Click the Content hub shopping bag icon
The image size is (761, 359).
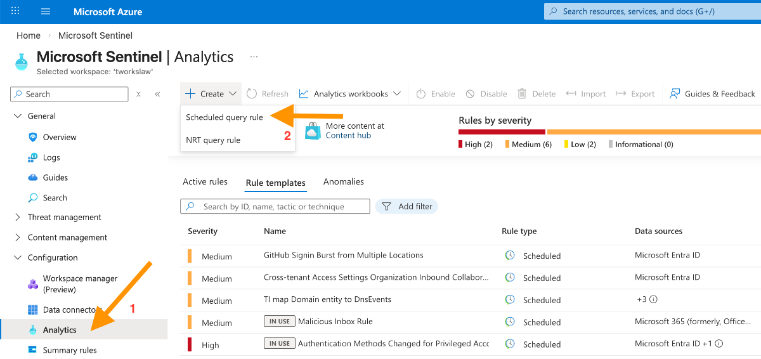[313, 131]
